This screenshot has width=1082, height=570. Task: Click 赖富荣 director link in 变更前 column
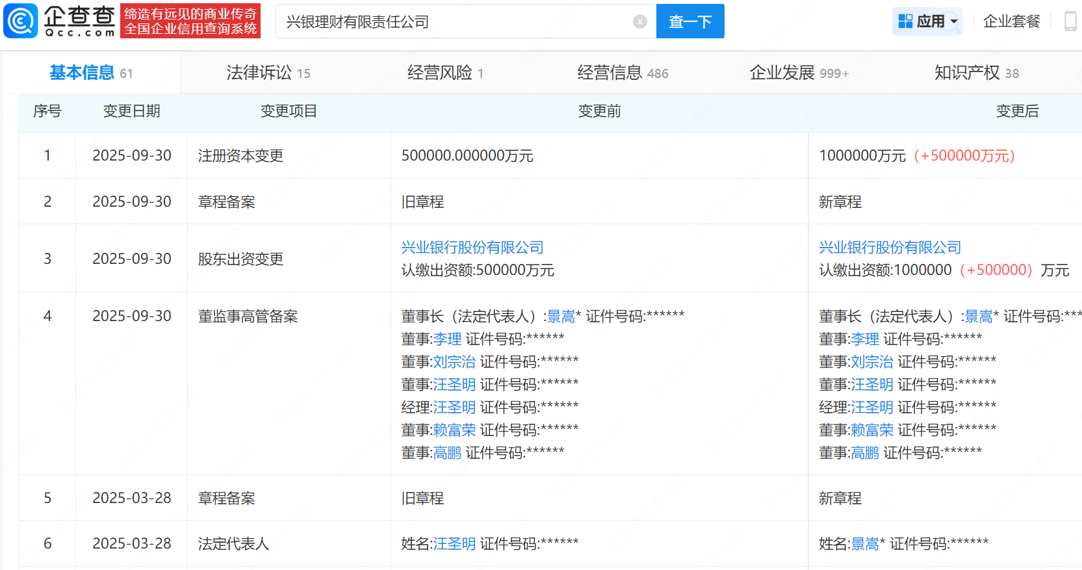[454, 430]
